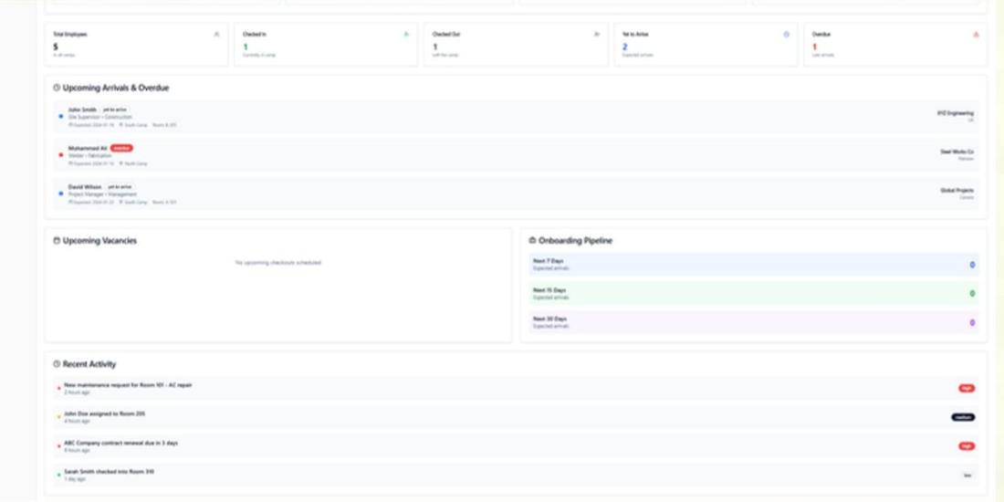Click the calendar icon in Mohammed Ali's expected date
The image size is (1004, 502).
click(x=70, y=163)
